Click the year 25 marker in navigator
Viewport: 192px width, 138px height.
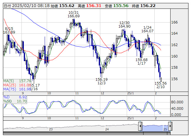point(165,129)
